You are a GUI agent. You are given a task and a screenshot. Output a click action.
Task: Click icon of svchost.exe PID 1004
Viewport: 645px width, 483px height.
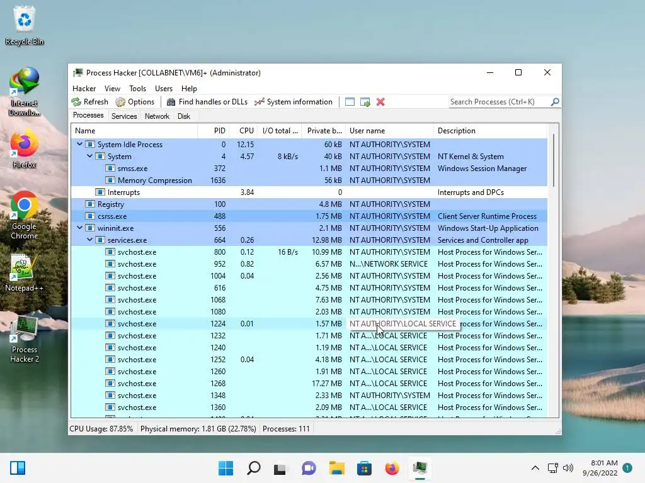click(110, 275)
